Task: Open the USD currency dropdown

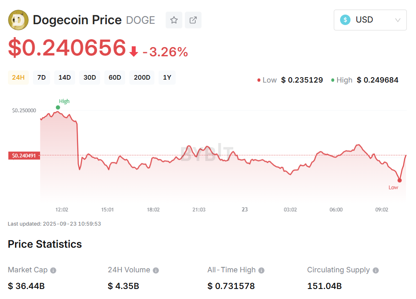Action: 370,20
